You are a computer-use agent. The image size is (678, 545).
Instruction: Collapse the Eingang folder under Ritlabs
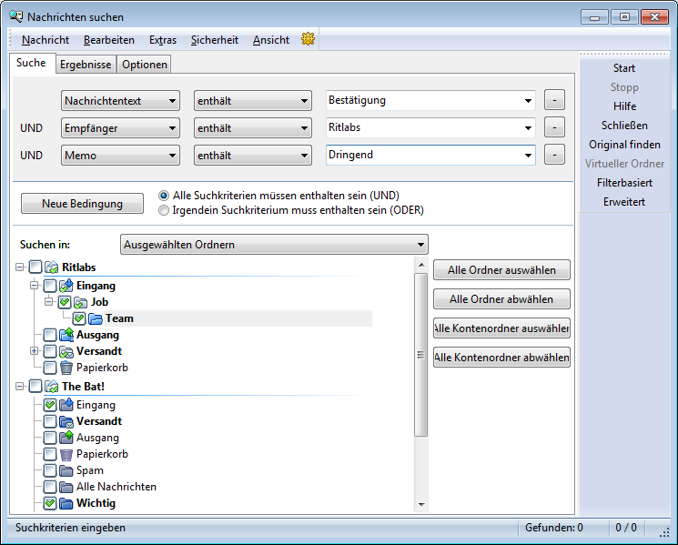tap(35, 286)
